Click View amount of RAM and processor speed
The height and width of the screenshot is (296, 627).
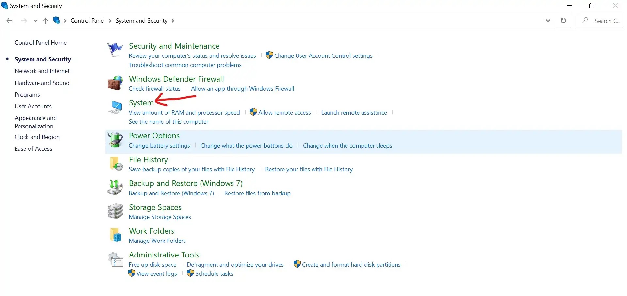point(184,113)
